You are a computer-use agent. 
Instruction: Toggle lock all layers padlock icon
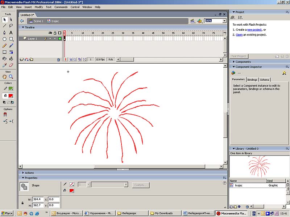click(x=55, y=33)
